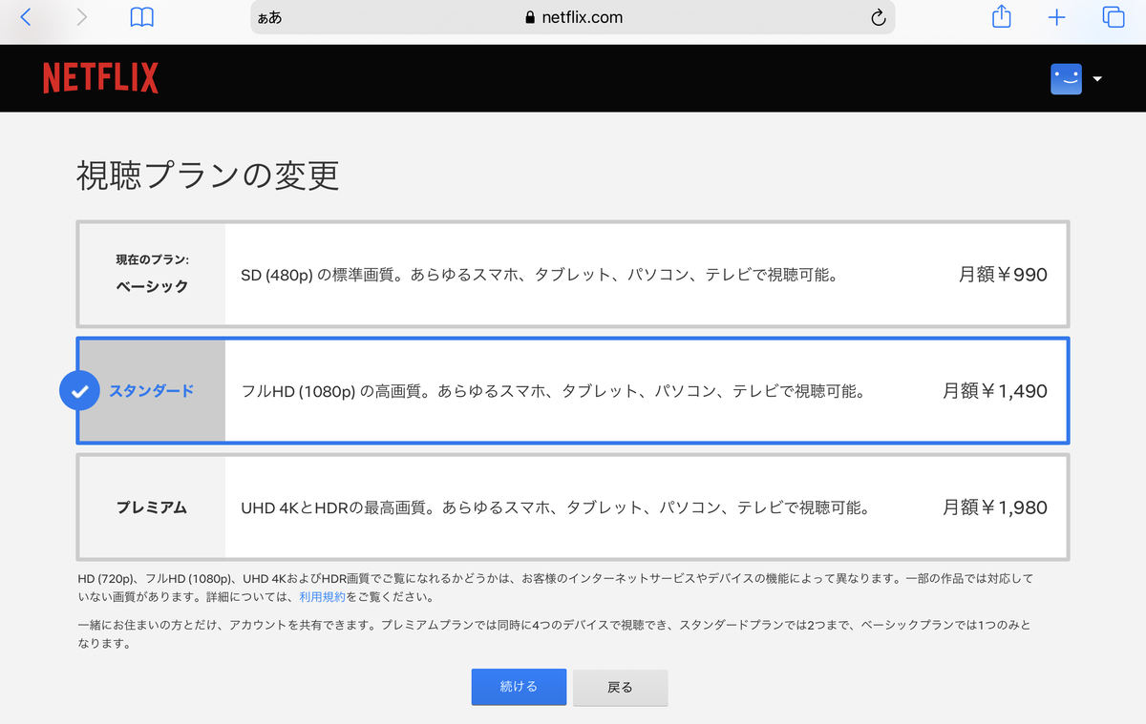Show all open Safari tabs
Image resolution: width=1146 pixels, height=724 pixels.
click(x=1114, y=17)
